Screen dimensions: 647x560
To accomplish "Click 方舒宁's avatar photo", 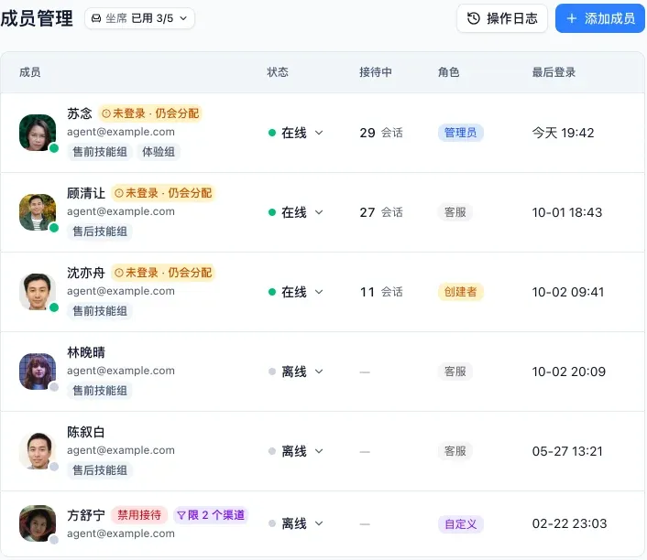I will tap(38, 523).
